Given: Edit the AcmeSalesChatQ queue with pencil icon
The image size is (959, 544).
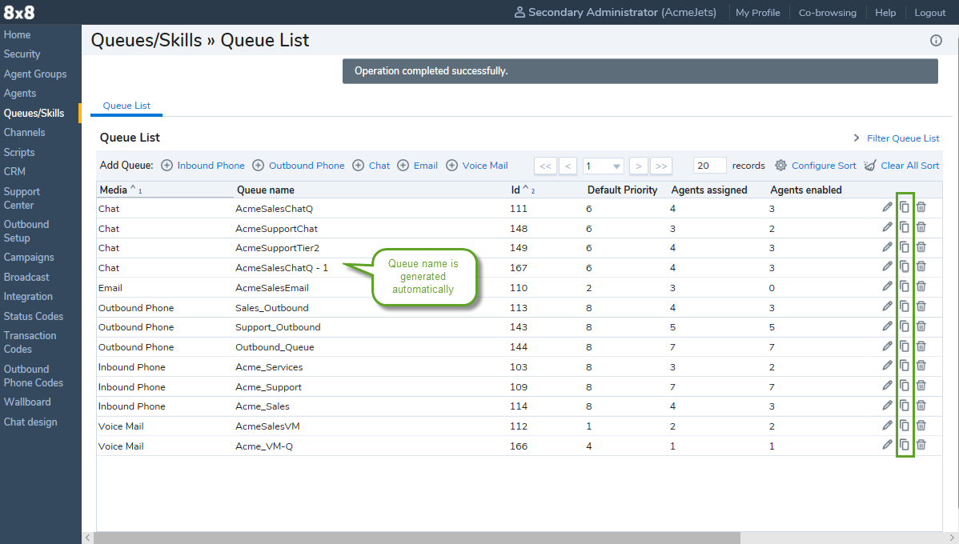Looking at the screenshot, I should (x=887, y=207).
